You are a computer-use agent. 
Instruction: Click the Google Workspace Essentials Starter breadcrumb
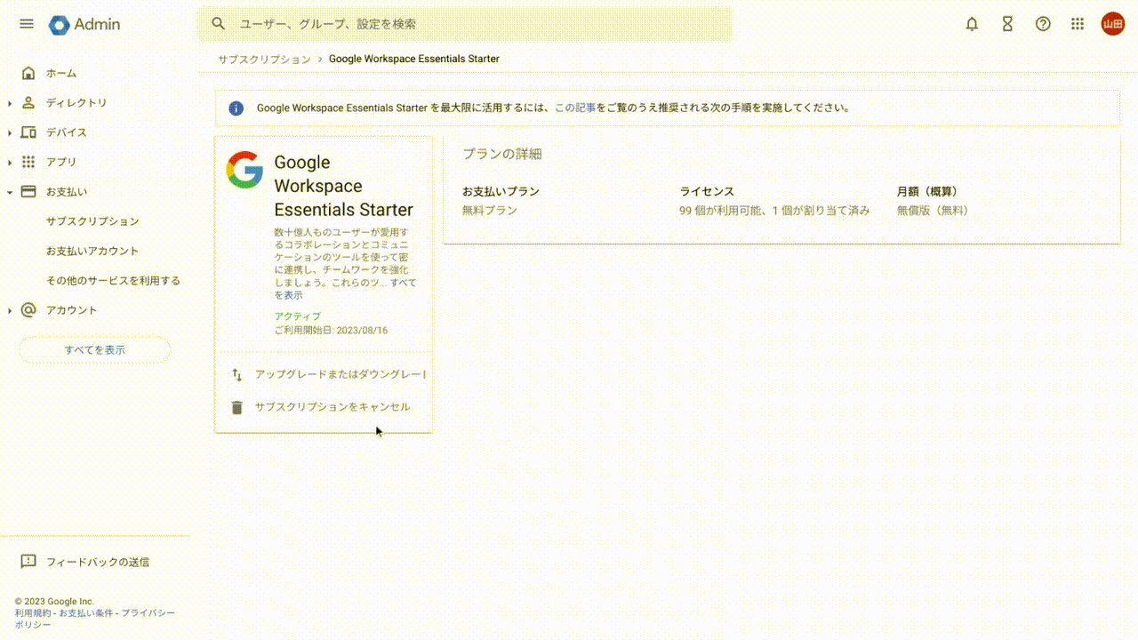coord(414,59)
